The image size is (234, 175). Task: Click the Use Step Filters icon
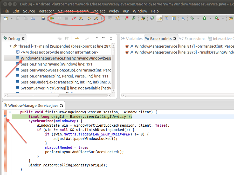coord(118,18)
